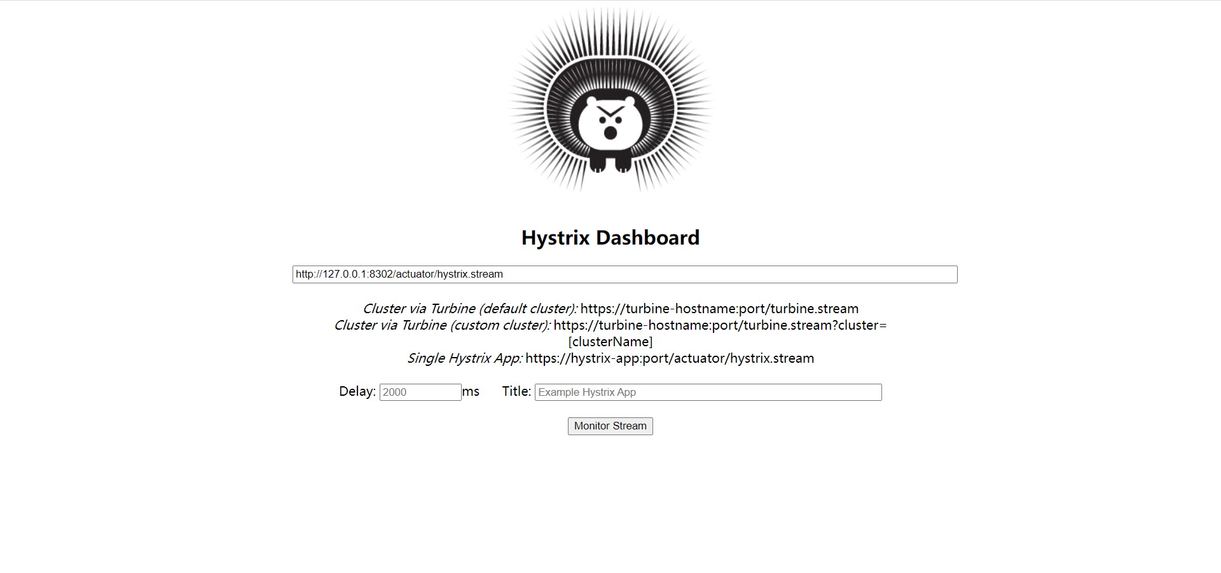The height and width of the screenshot is (573, 1221).
Task: Click the porcupine's angry face in logo
Action: point(610,121)
